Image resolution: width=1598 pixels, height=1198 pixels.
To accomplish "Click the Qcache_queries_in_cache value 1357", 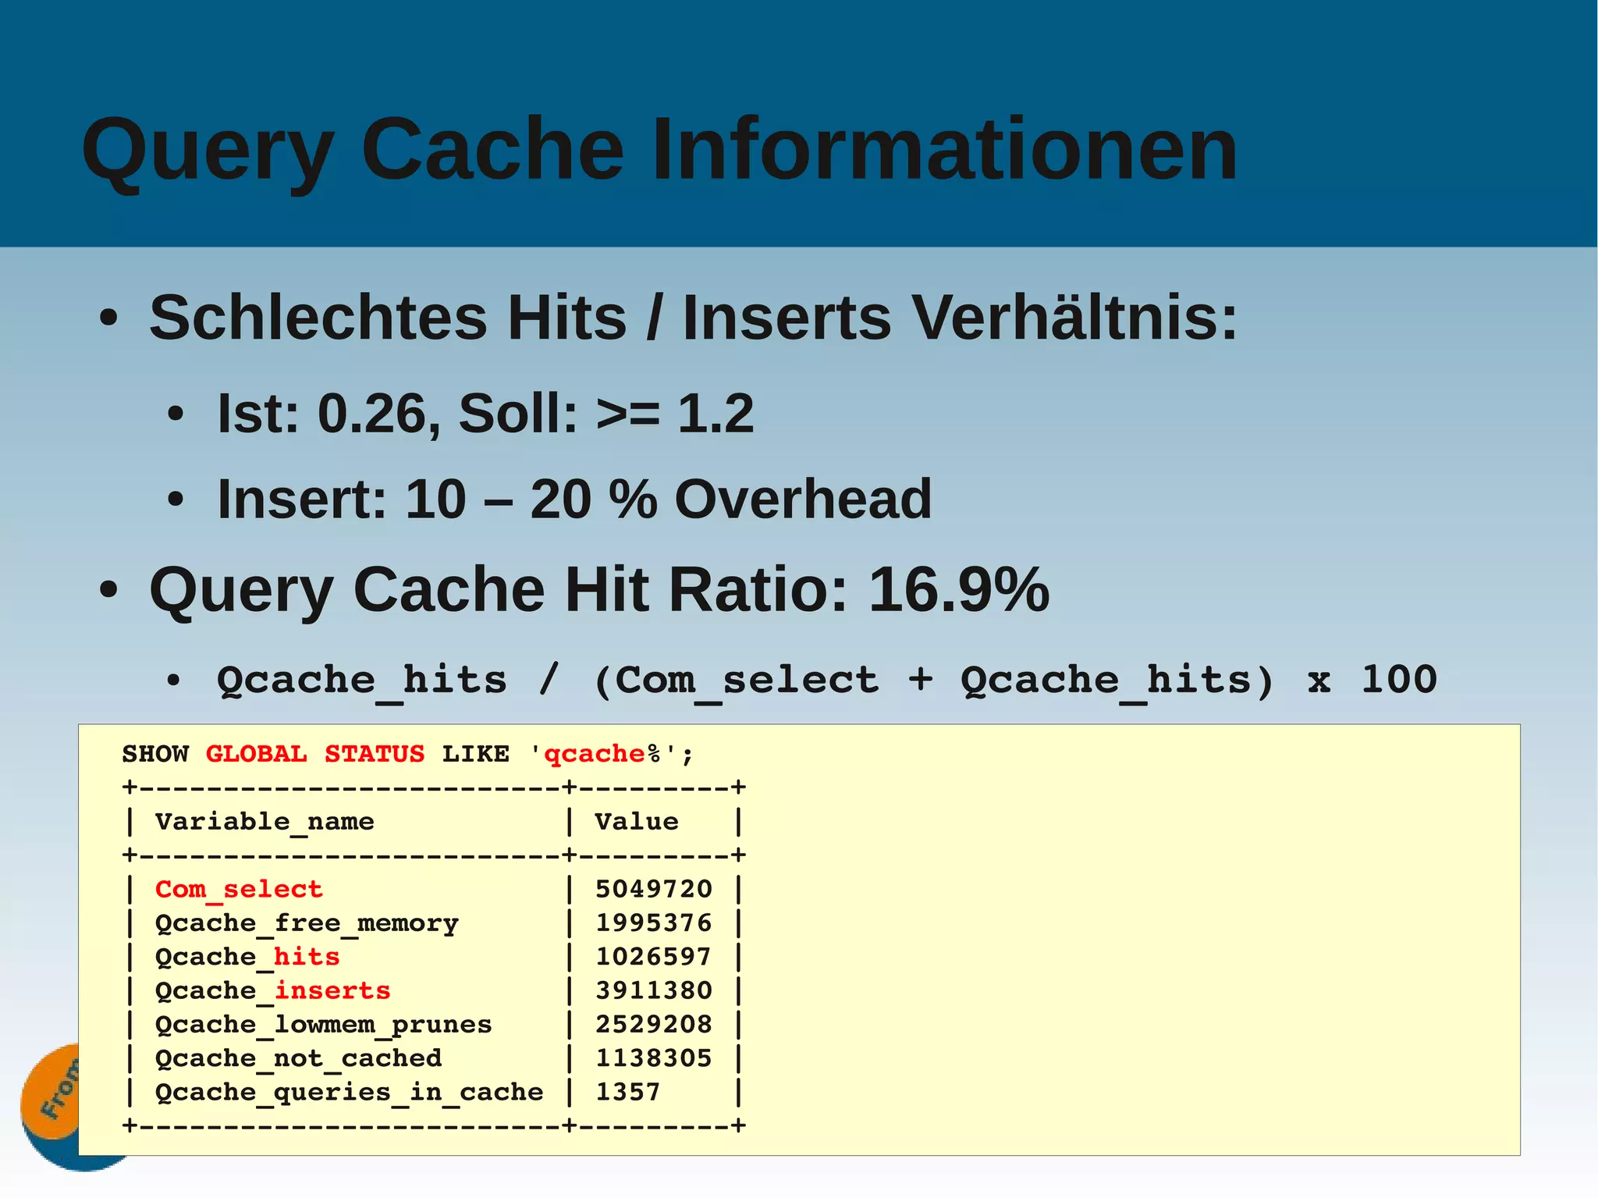I will point(627,1092).
